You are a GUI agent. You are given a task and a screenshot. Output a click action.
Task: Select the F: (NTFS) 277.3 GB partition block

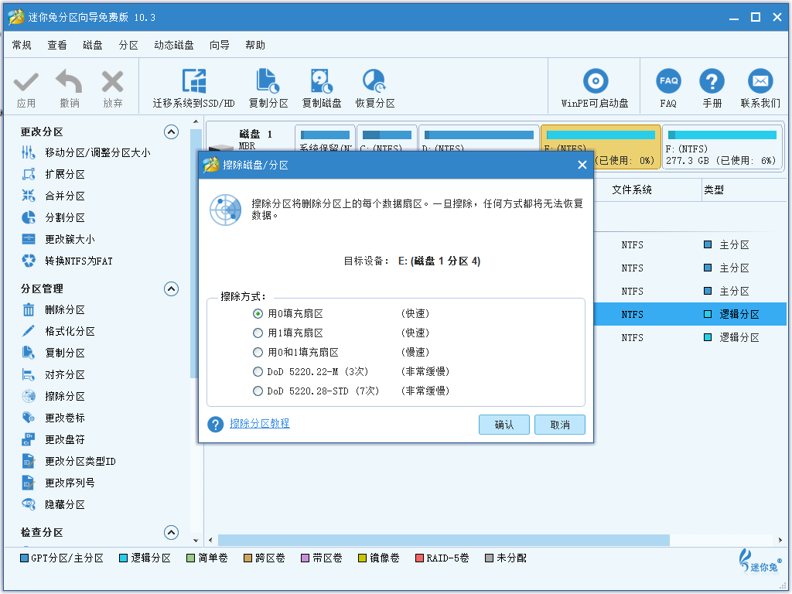pyautogui.click(x=722, y=148)
